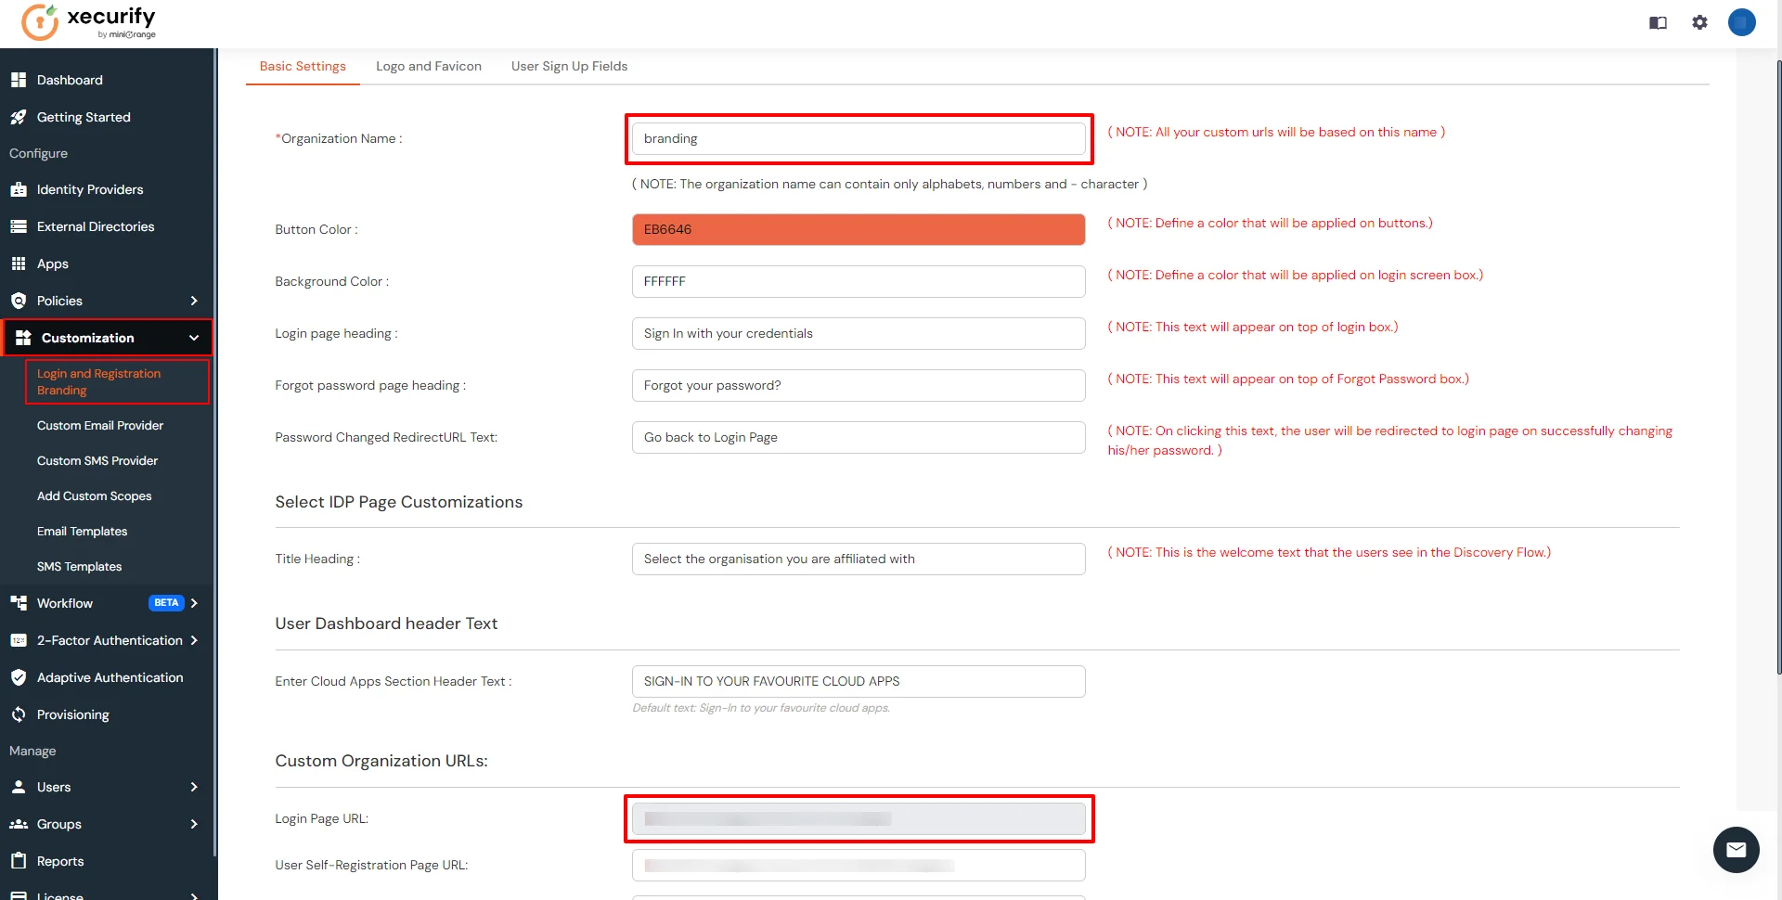The width and height of the screenshot is (1782, 900).
Task: Click the Dashboard sidebar icon
Action: click(x=19, y=80)
